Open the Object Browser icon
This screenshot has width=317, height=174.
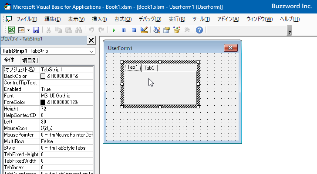pyautogui.click(x=177, y=30)
